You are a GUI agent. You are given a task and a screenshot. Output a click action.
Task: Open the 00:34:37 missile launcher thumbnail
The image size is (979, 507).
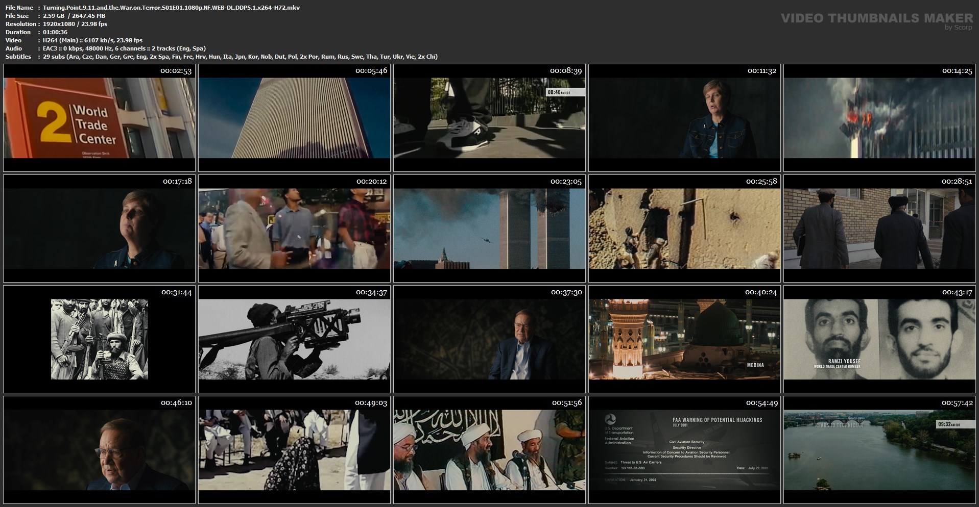tap(294, 339)
